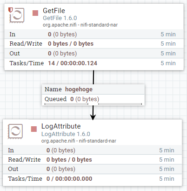Click the arrowhead pointing into LogAttribute
This screenshot has height=191, width=187.
click(93, 117)
